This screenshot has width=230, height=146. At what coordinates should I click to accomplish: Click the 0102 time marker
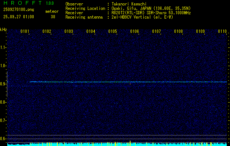(x=47, y=31)
